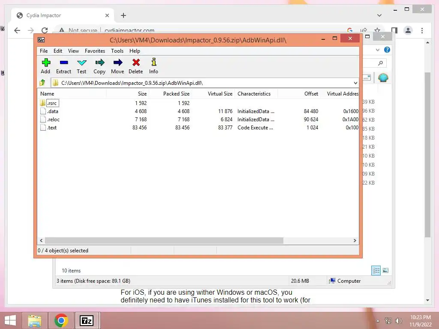Open the Favorites menu
Screen dimensions: 439x329
click(x=95, y=51)
